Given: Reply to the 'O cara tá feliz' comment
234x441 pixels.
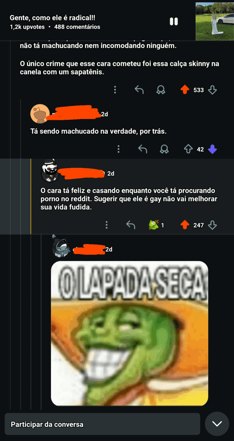Looking at the screenshot, I should click(131, 225).
